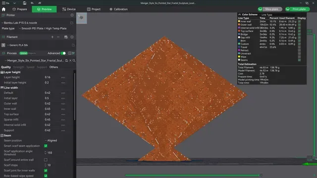Select plate 1 thumbnail in viewport
The height and width of the screenshot is (178, 317).
(x=81, y=18)
